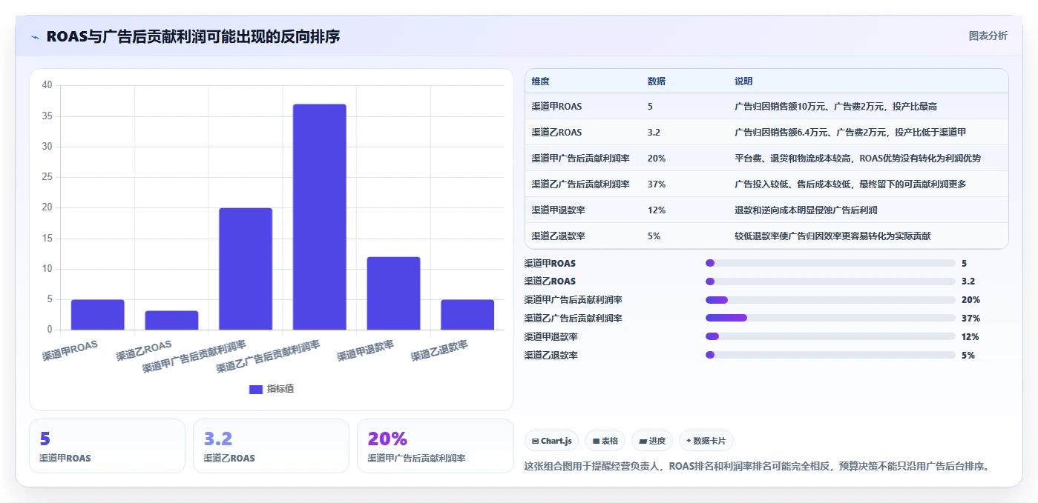Open the 20% 渠道甲广告后贡献利润率 stat card
This screenshot has height=503, width=1038.
coord(436,446)
